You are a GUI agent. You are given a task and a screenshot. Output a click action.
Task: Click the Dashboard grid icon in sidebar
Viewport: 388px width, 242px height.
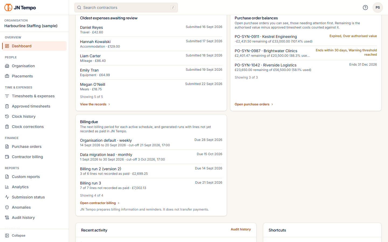(7, 46)
